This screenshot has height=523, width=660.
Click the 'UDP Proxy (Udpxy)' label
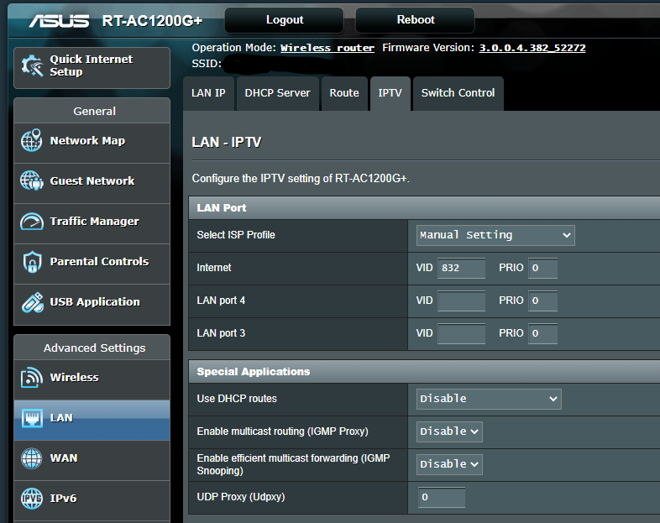tap(241, 497)
